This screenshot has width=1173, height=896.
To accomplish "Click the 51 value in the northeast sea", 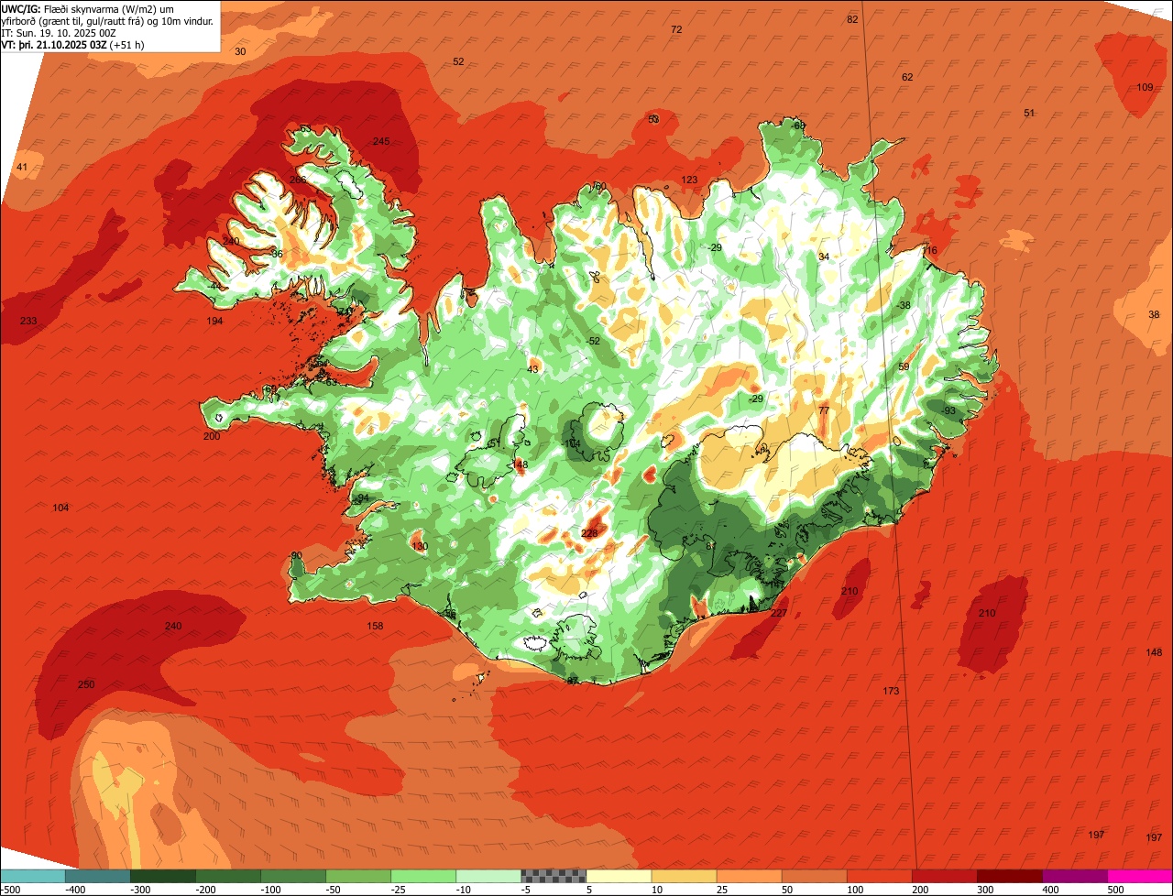I will click(1029, 113).
